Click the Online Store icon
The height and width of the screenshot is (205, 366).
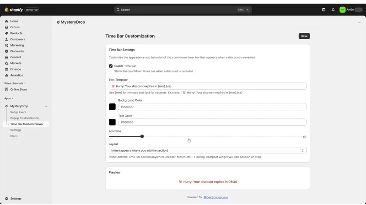6,89
